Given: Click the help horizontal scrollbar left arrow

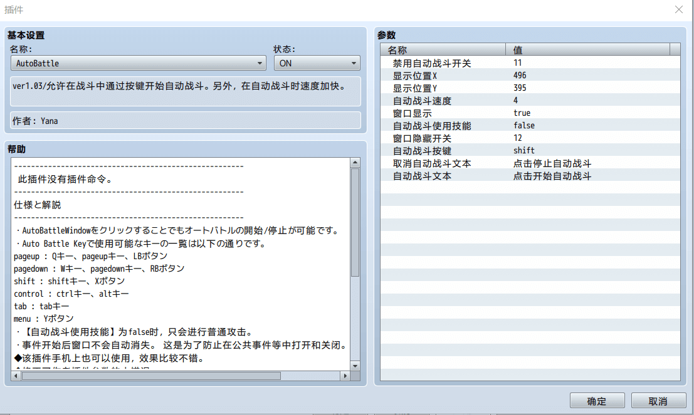Looking at the screenshot, I should click(x=16, y=376).
